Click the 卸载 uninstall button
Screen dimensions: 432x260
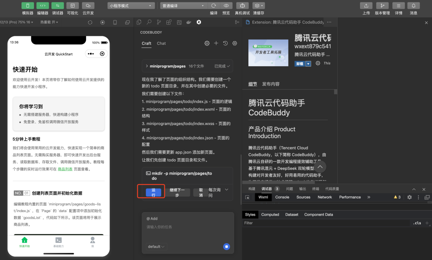300,64
